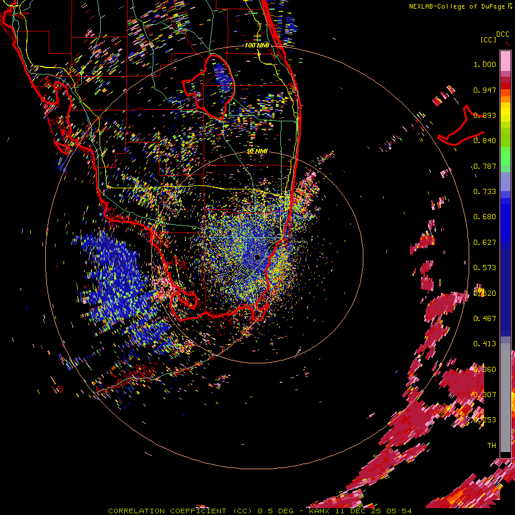
Task: Click the 05:54 timestamp
Action: pos(399,511)
